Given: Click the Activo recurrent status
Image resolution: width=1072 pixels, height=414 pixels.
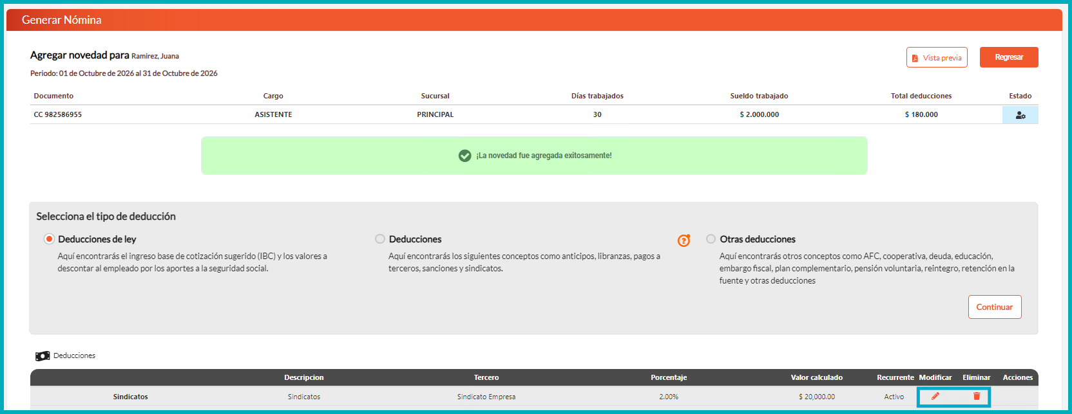Looking at the screenshot, I should [x=894, y=397].
